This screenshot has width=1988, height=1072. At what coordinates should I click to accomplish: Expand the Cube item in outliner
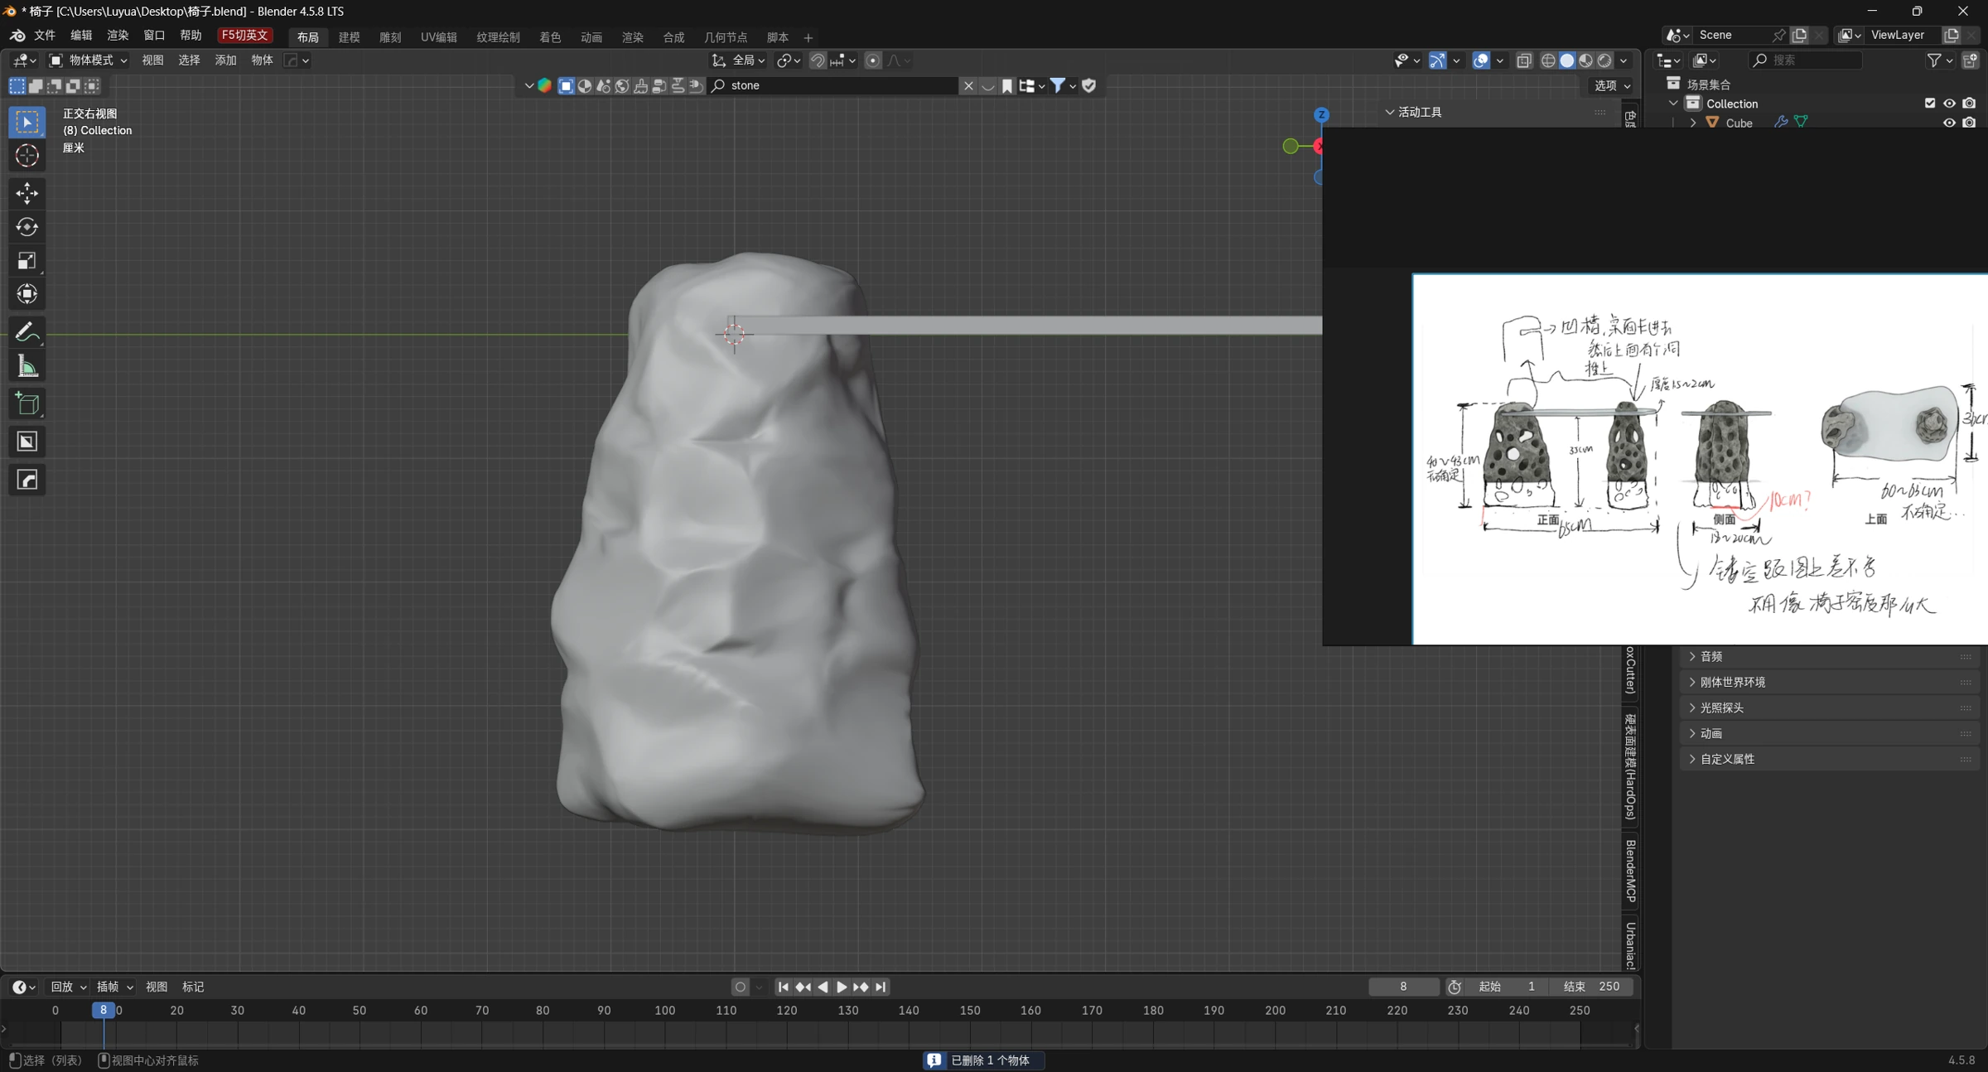[x=1692, y=123]
